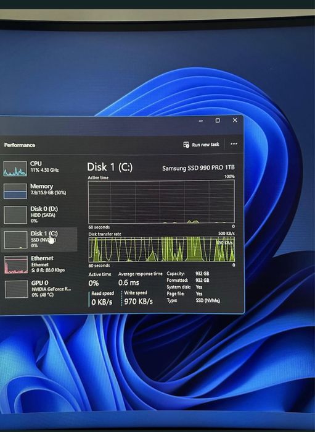The height and width of the screenshot is (432, 315).
Task: Click the Formatted 932 GB value
Action: click(x=202, y=280)
